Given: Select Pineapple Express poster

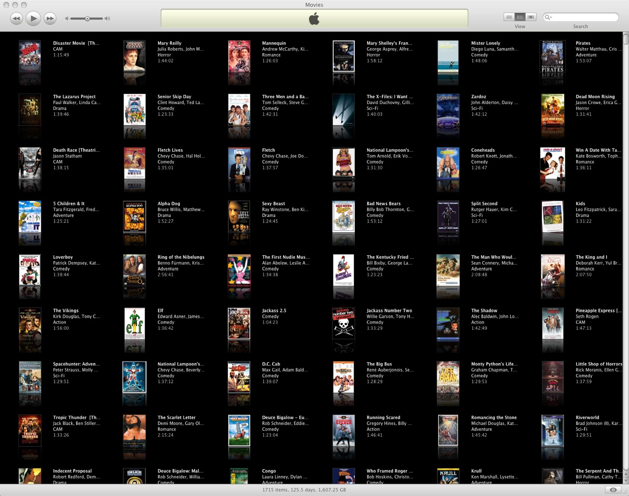Looking at the screenshot, I should [552, 324].
